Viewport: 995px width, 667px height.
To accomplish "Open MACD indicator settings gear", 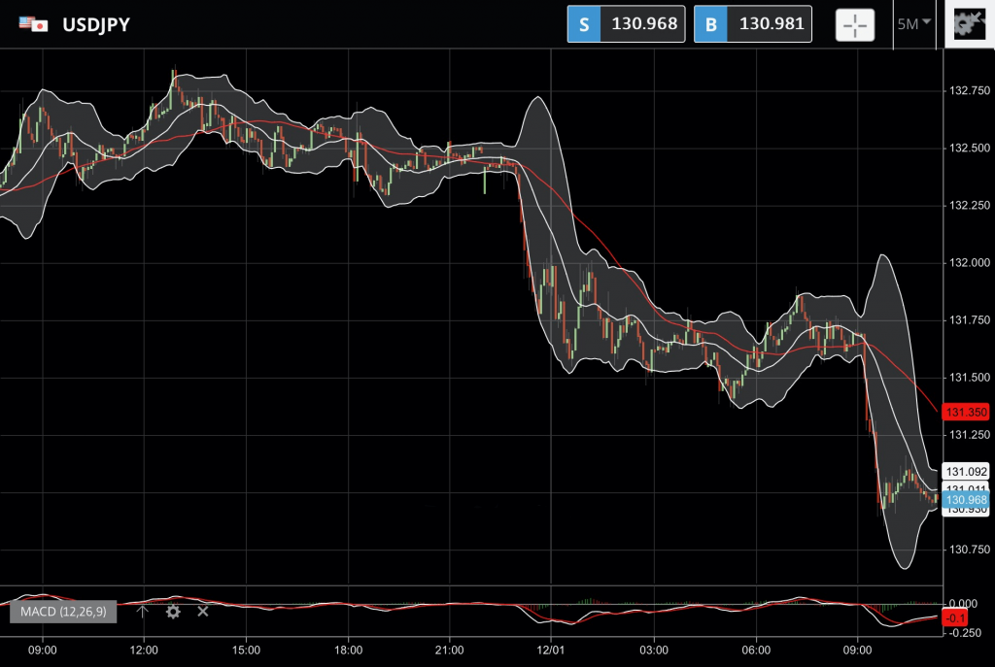I will pyautogui.click(x=173, y=612).
